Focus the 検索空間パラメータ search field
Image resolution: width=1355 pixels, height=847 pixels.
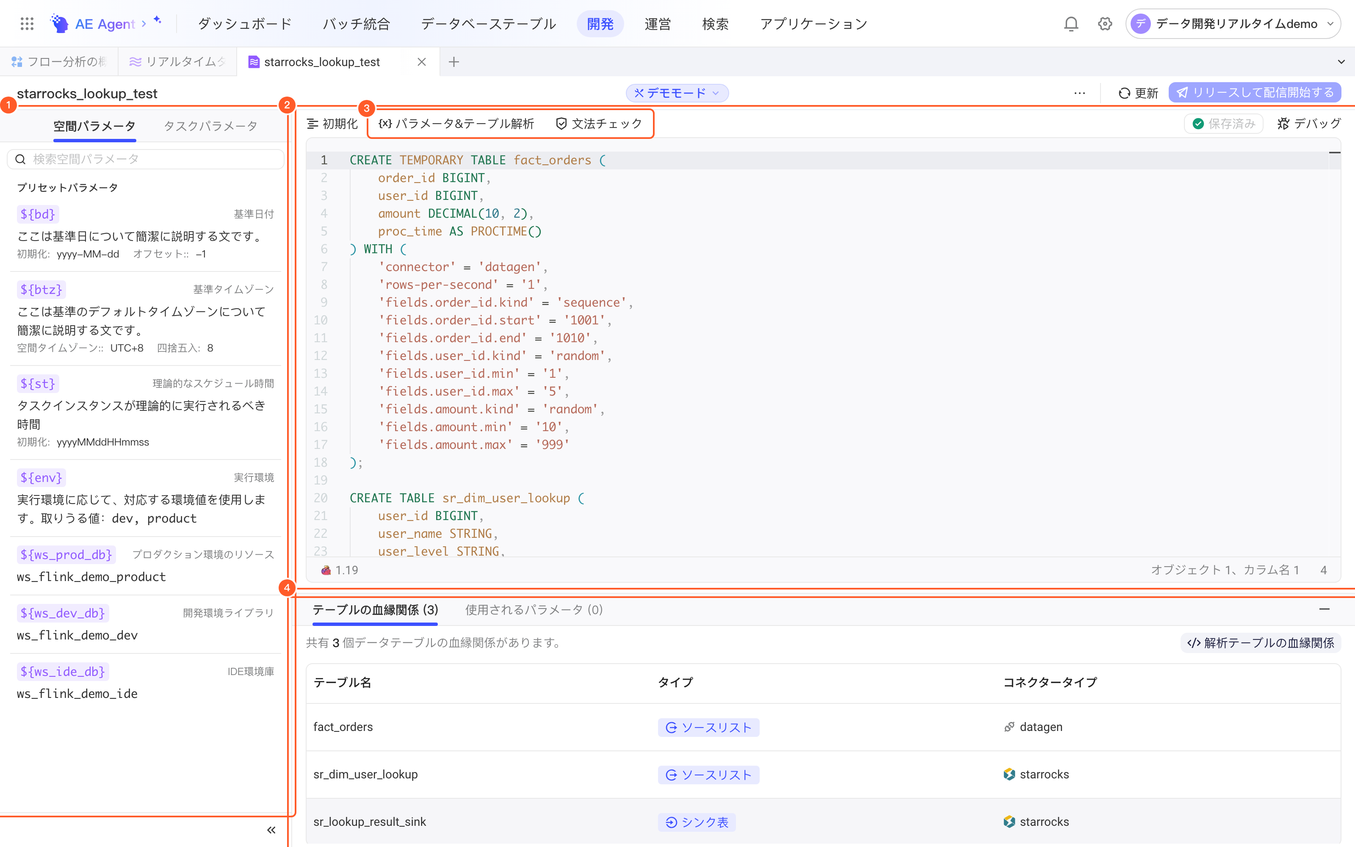(x=146, y=159)
